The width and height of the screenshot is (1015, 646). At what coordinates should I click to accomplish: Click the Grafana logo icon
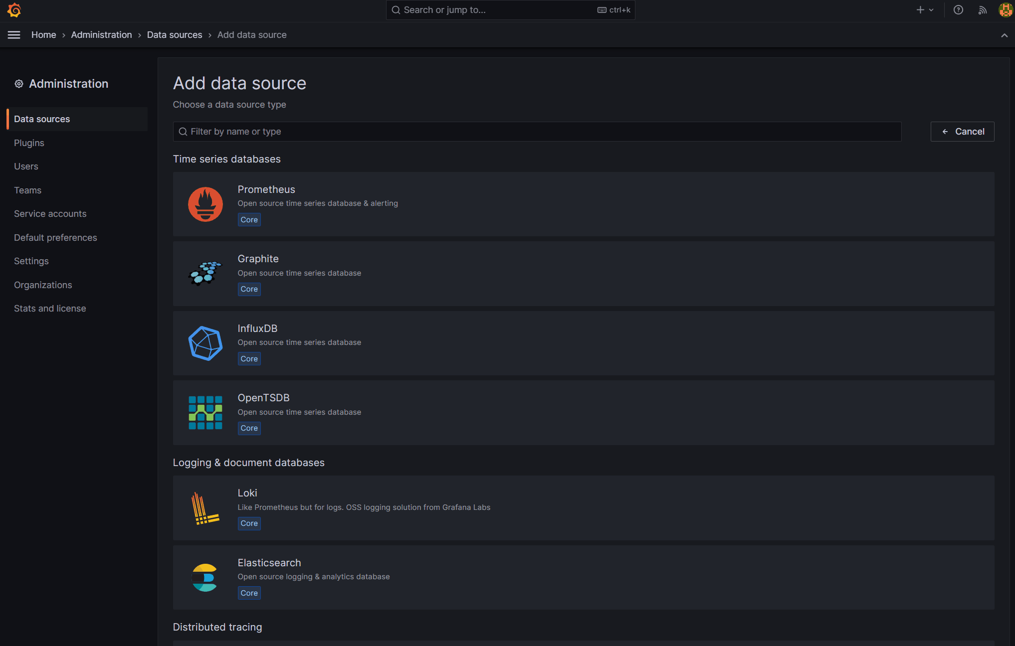pos(14,10)
